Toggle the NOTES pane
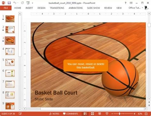This screenshot has height=116, width=151. 54,114
